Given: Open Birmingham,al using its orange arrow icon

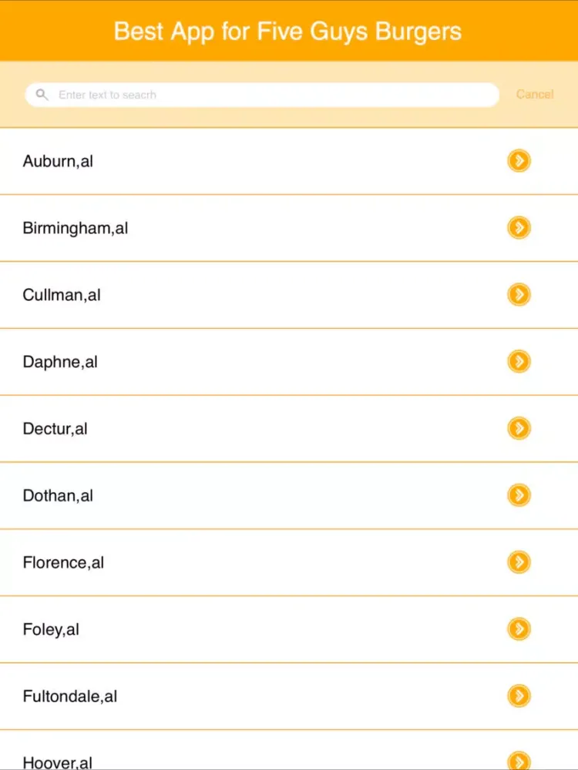Looking at the screenshot, I should point(519,228).
